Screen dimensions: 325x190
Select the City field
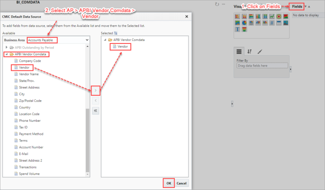[x=22, y=94]
